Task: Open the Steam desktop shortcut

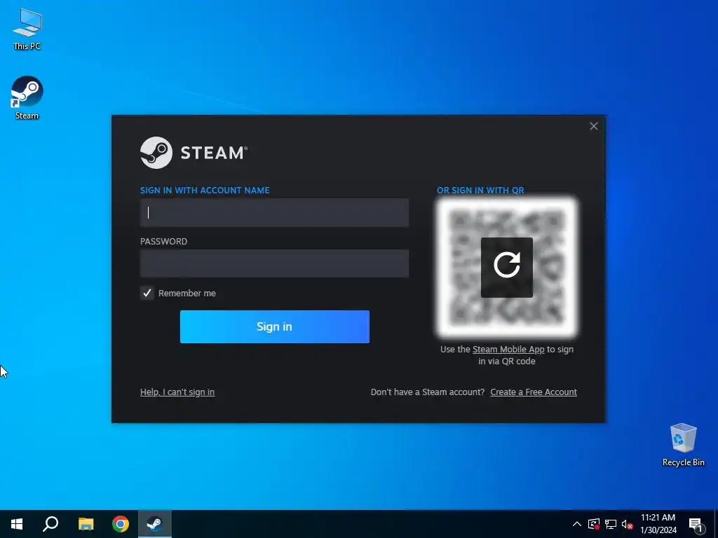Action: 27,98
